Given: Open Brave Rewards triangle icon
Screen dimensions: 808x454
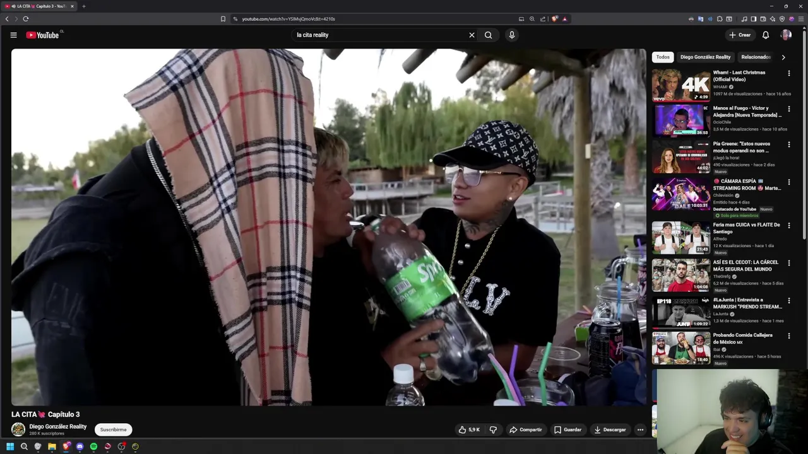Looking at the screenshot, I should [564, 19].
